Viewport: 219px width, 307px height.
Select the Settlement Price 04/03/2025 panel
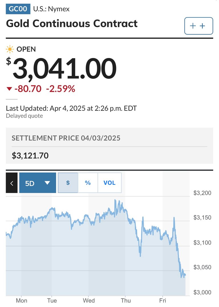pyautogui.click(x=109, y=146)
